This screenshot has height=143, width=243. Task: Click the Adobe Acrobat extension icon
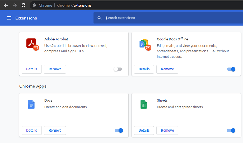click(x=32, y=44)
